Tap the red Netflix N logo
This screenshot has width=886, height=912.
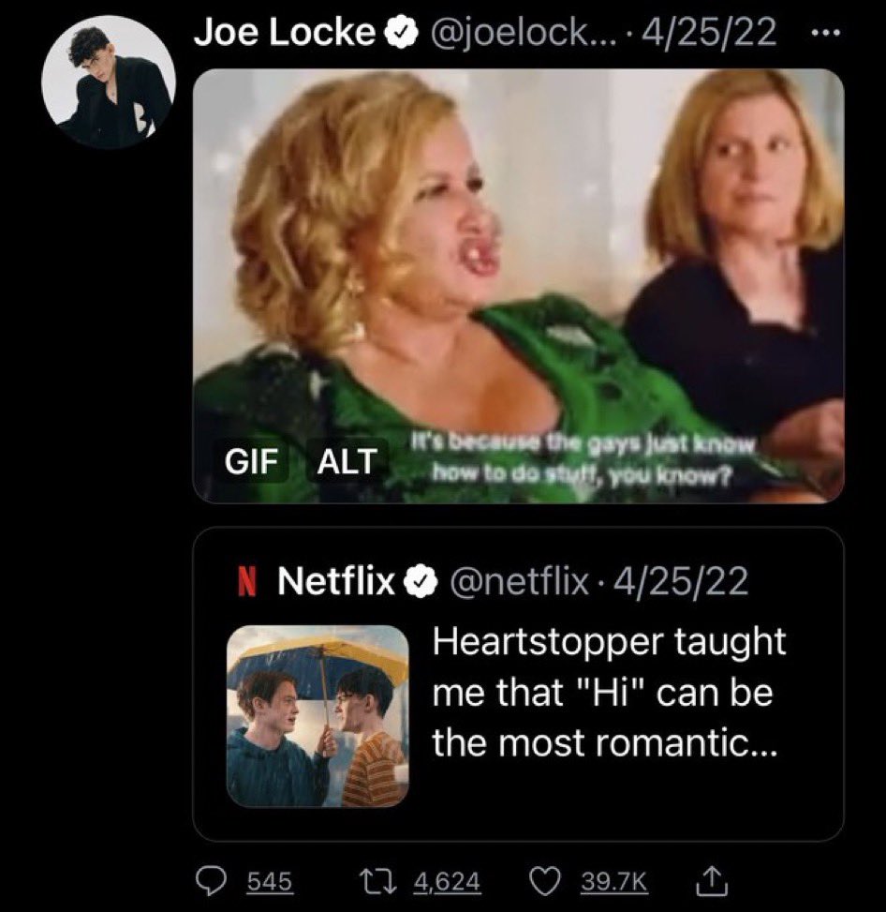coord(246,581)
